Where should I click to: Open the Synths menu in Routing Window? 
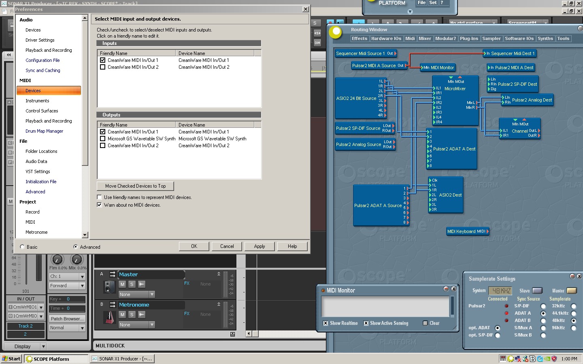coord(545,39)
